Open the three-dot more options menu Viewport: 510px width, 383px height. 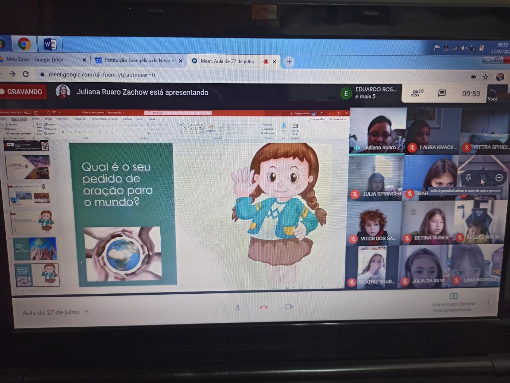tap(488, 302)
